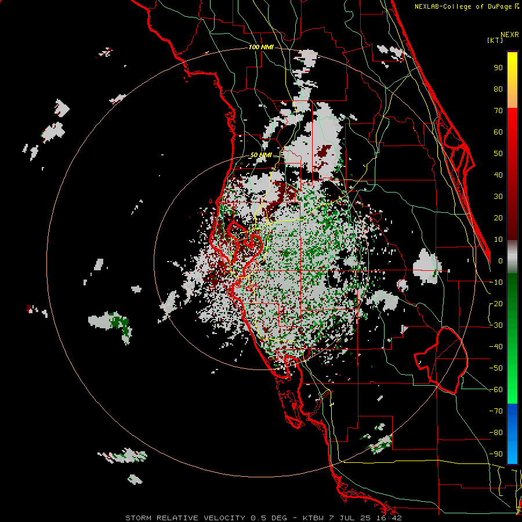Click the 16:42 timestamp text
Screen dimensions: 522x522
click(x=389, y=518)
